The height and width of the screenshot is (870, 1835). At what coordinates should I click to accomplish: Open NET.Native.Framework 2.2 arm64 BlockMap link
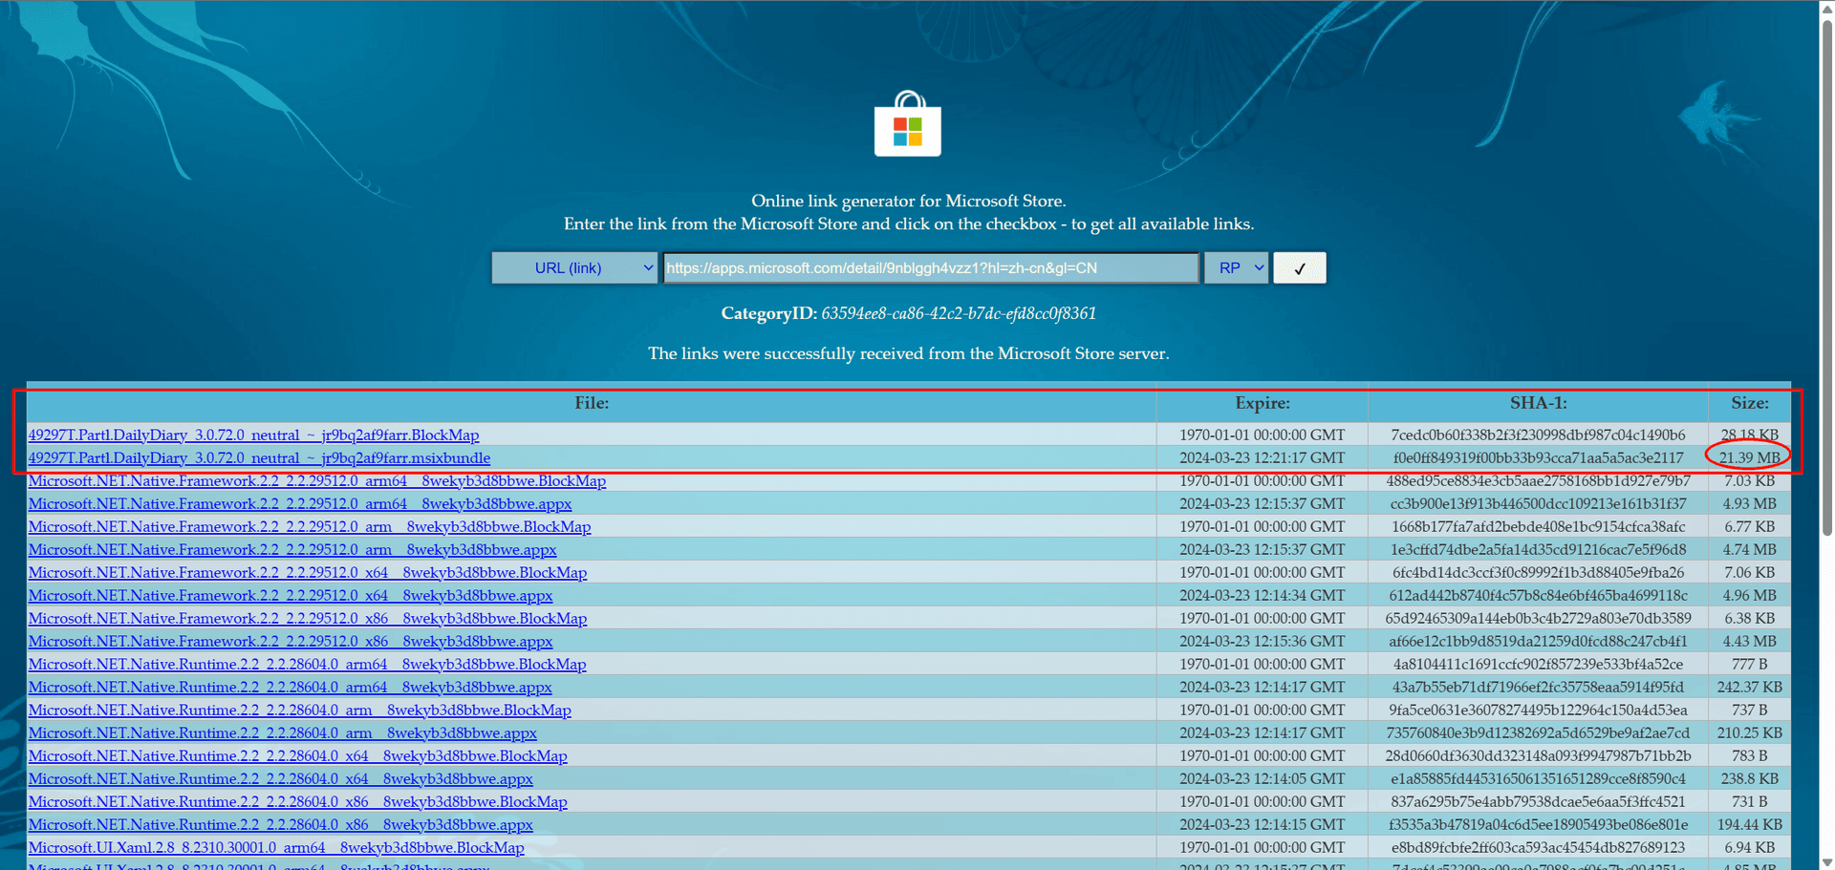coord(317,481)
